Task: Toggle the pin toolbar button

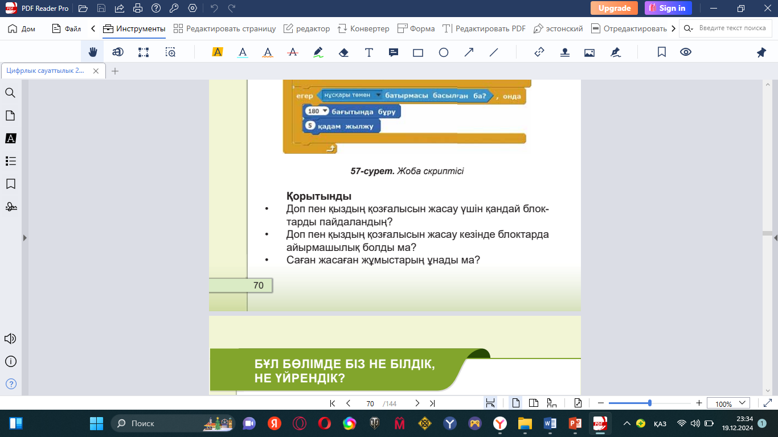Action: [761, 52]
